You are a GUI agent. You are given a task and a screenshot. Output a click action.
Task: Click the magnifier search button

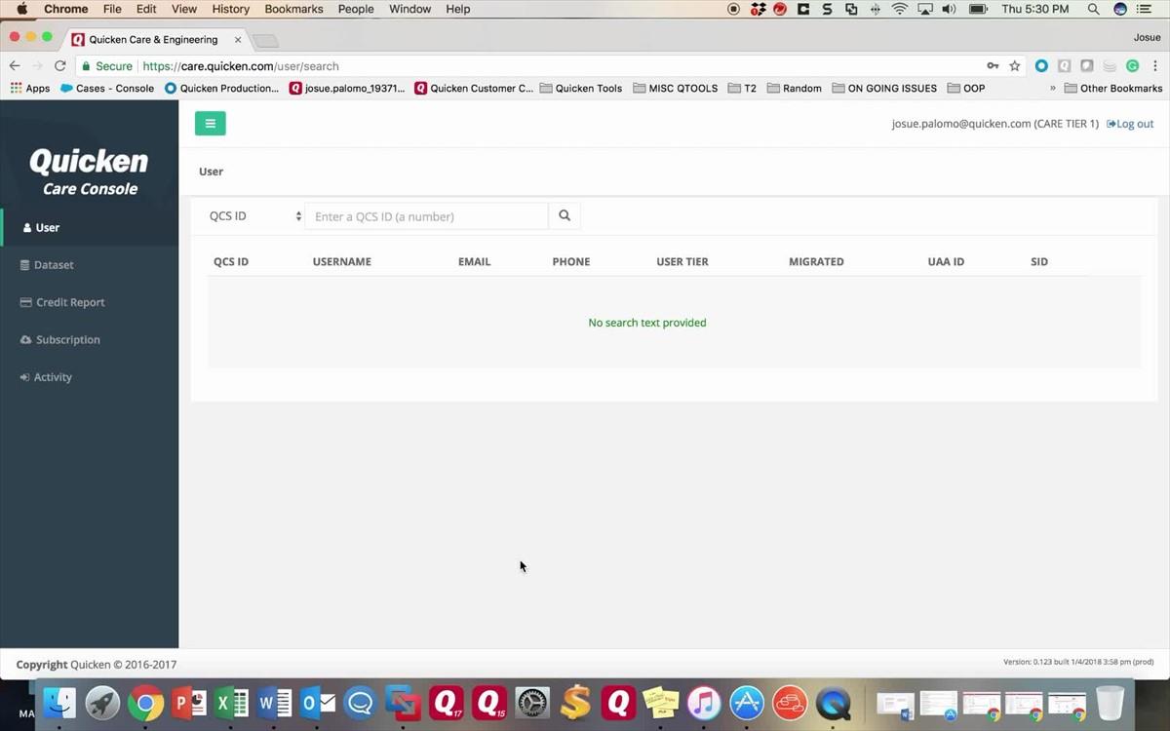[565, 216]
